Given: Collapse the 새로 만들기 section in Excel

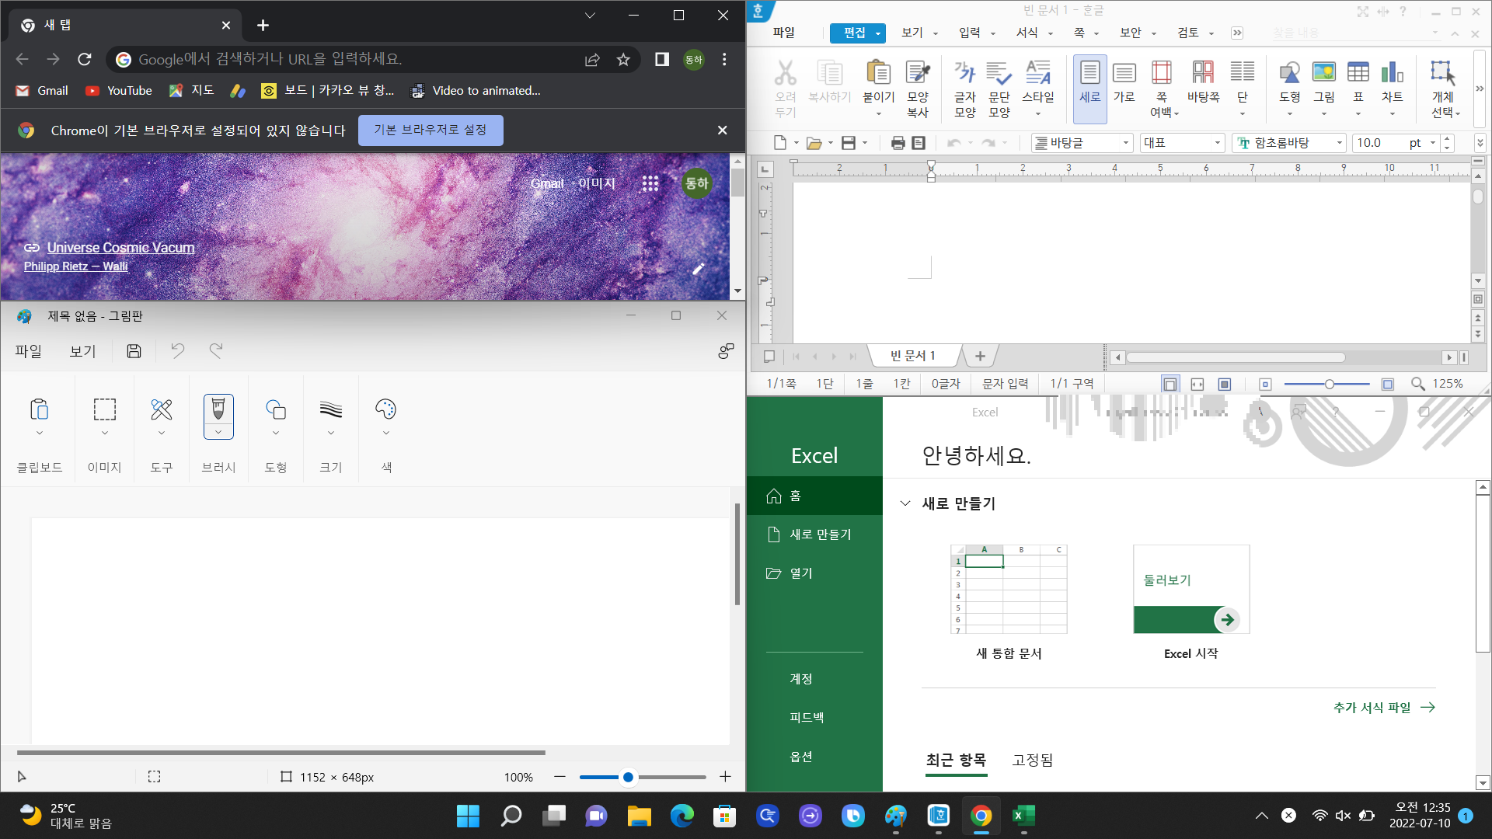Looking at the screenshot, I should [905, 503].
